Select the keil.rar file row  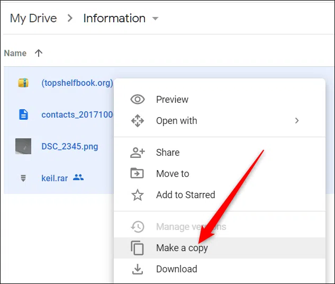click(x=55, y=178)
